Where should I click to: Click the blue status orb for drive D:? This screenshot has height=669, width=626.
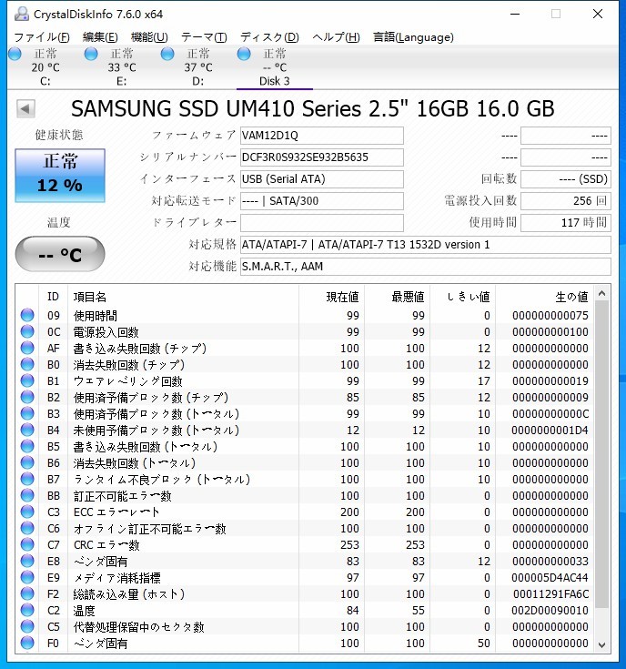[167, 54]
